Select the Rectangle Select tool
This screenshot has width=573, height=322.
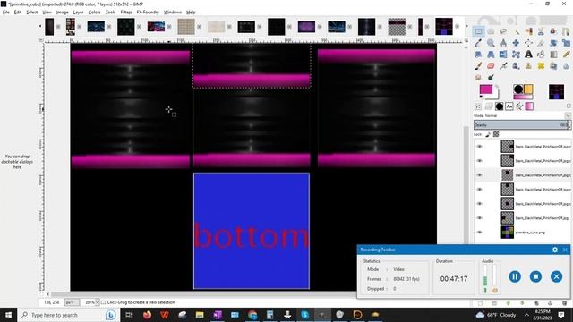tap(478, 31)
